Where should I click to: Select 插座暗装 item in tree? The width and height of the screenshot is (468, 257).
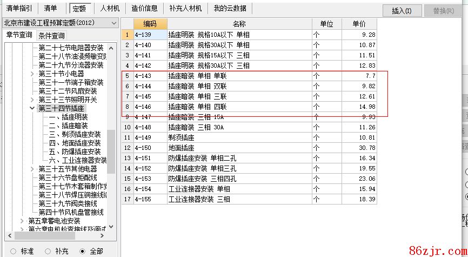point(75,126)
